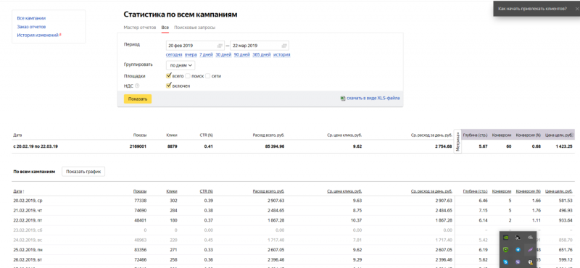Viewport: 580px width, 268px height.
Task: Select '7 дней' period shortcut
Action: click(206, 55)
